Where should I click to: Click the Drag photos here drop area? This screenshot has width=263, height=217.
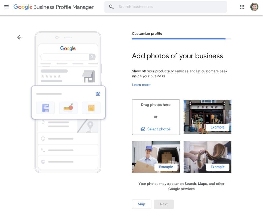click(x=156, y=117)
